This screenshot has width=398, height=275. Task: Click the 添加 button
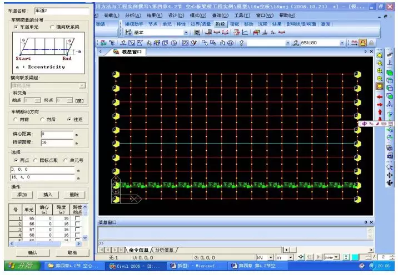[x=22, y=195]
